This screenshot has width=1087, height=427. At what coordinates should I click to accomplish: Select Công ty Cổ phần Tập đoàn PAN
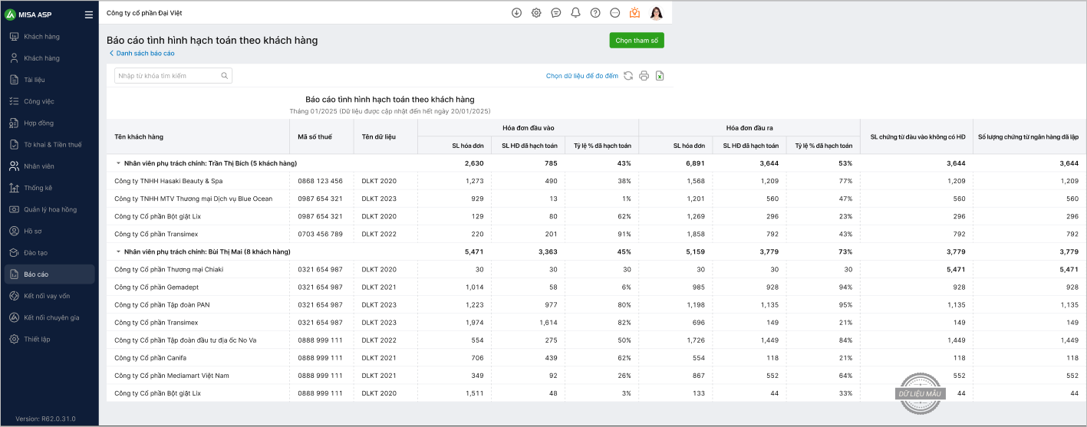tap(162, 304)
